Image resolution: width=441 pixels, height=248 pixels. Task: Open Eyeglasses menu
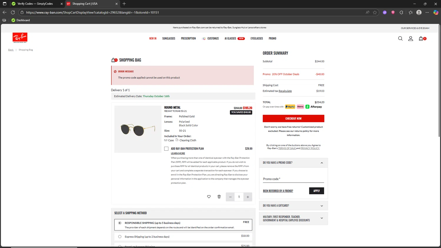point(257,38)
